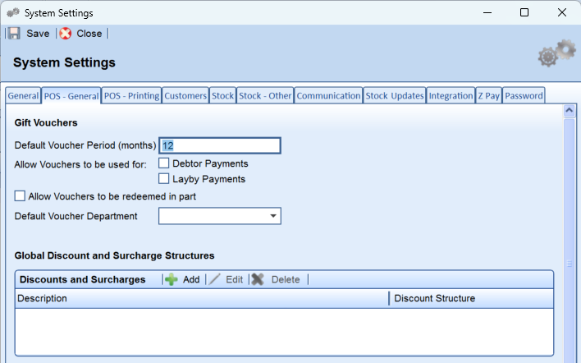Click the green plus Add icon
The height and width of the screenshot is (363, 581).
click(x=172, y=279)
